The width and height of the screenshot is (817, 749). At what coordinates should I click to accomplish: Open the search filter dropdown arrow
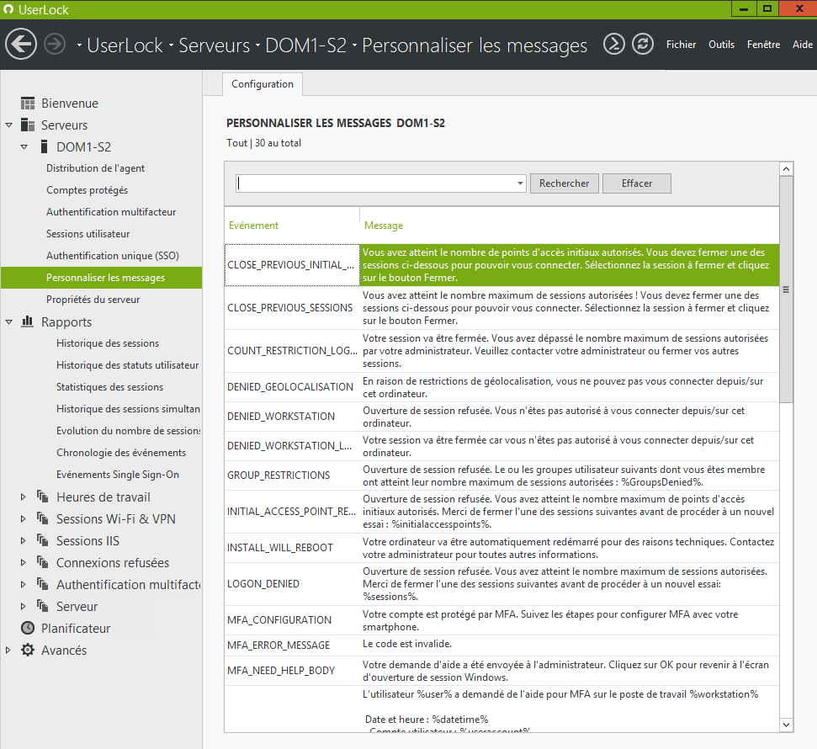tap(520, 183)
